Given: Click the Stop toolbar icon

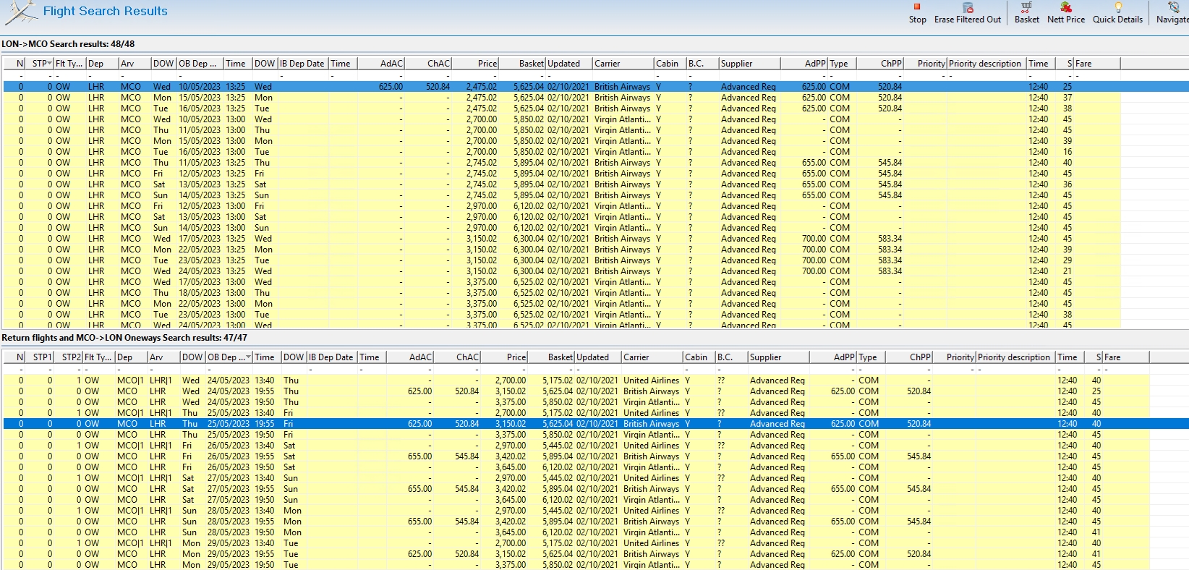Looking at the screenshot, I should (917, 7).
